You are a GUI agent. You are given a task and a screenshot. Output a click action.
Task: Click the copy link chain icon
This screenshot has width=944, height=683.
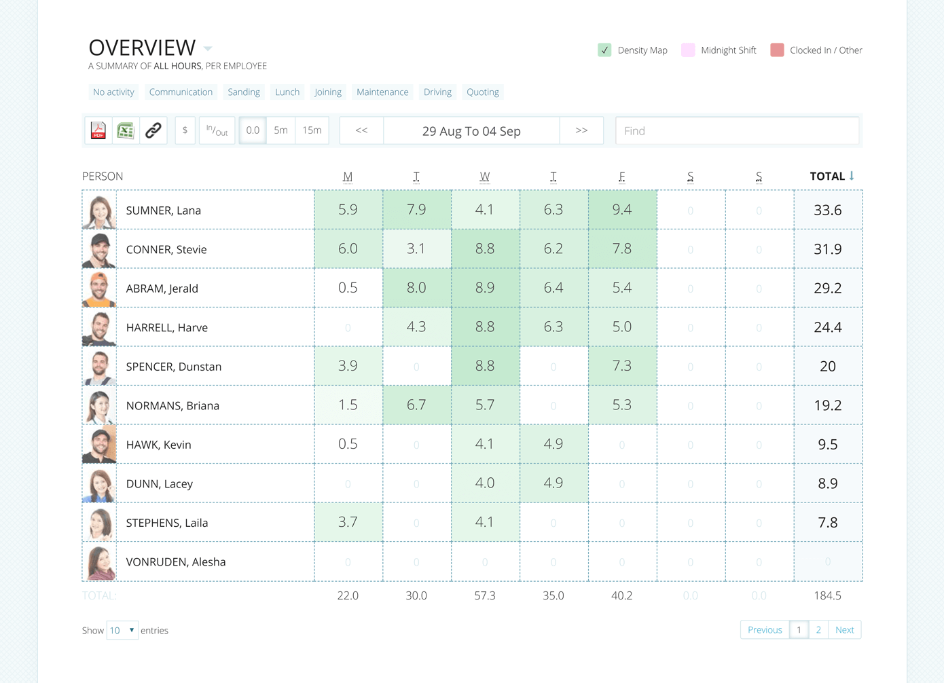point(153,130)
